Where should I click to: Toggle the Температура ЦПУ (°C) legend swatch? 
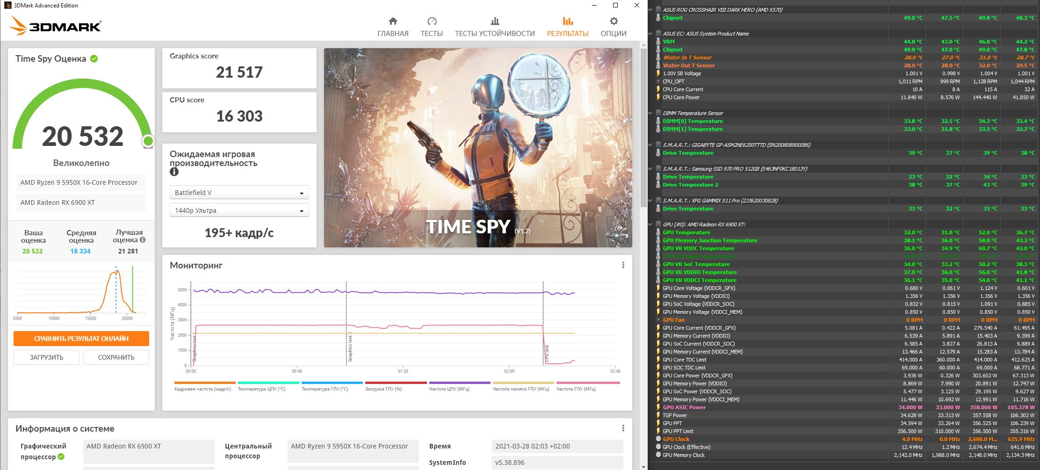268,383
